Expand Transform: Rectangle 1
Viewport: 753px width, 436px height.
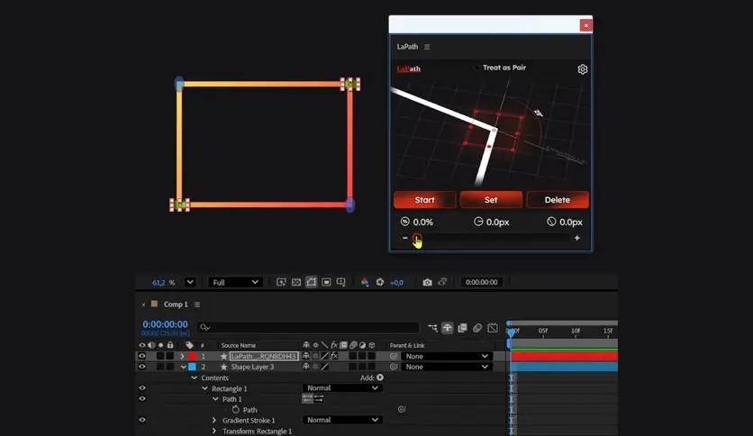[x=214, y=431]
